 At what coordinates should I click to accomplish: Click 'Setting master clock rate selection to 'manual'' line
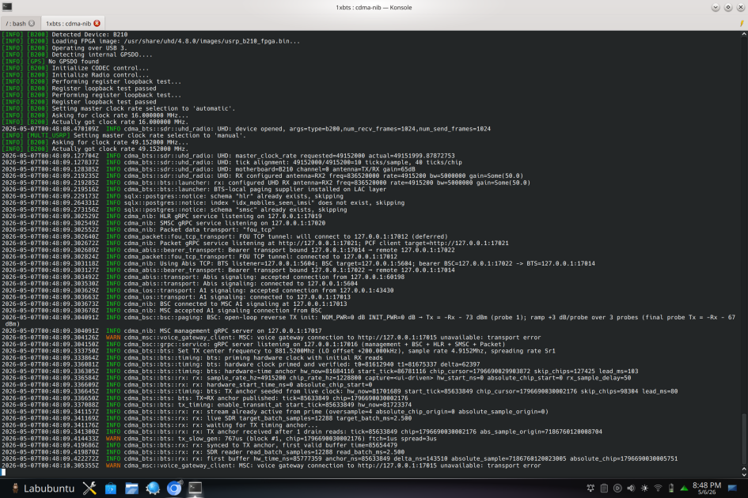[124, 135]
